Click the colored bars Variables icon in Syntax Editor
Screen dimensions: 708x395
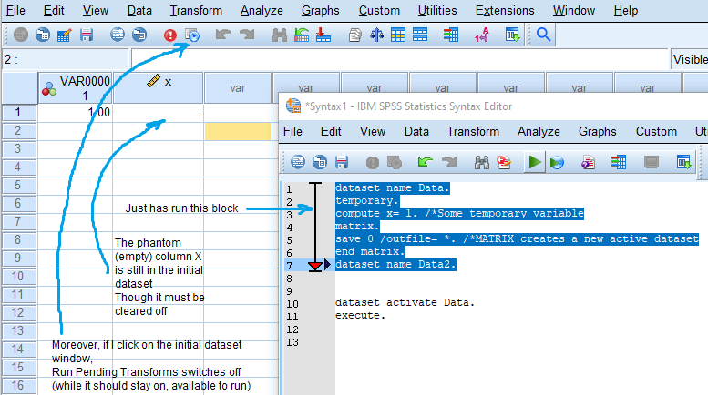tap(618, 162)
